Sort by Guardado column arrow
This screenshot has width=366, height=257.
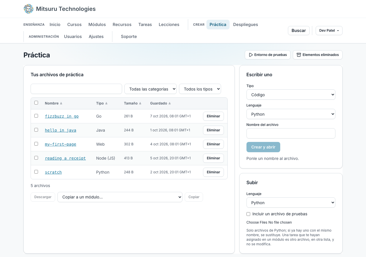tap(170, 103)
